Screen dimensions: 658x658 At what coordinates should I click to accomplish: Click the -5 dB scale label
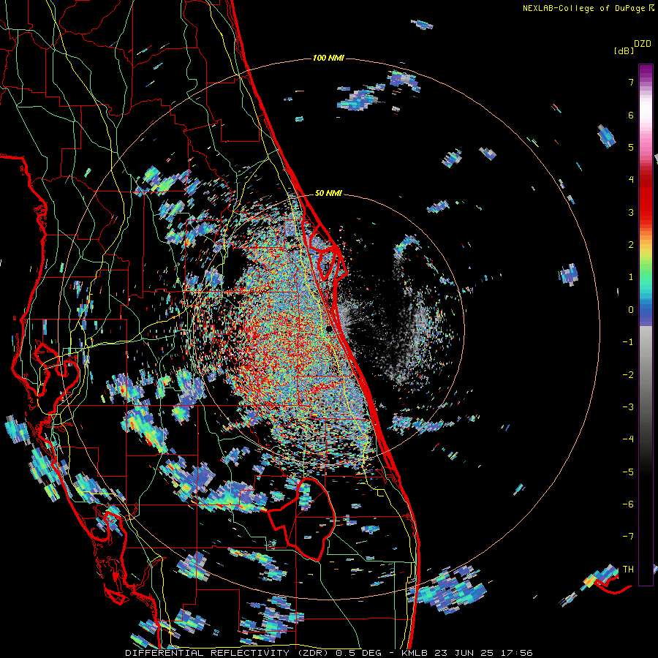pos(628,472)
